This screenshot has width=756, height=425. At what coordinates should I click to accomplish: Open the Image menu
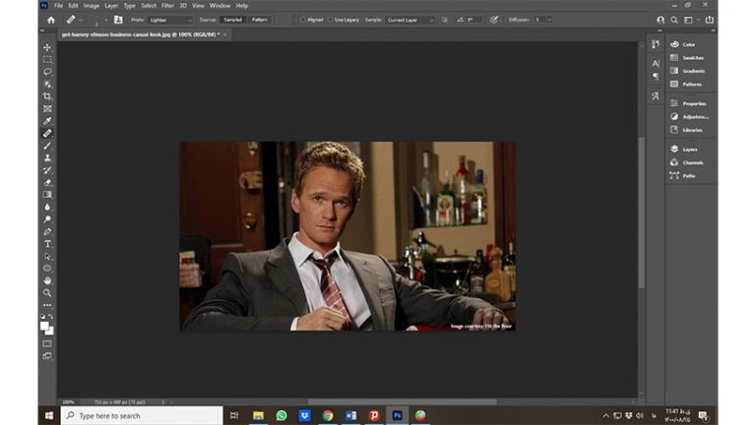click(92, 6)
